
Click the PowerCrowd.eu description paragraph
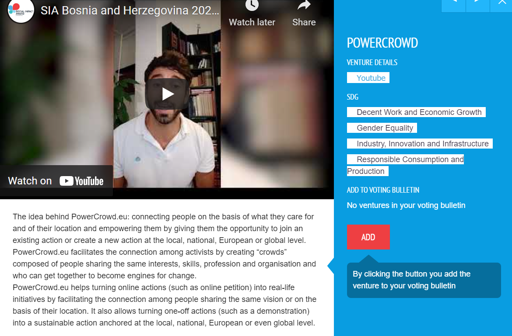[x=165, y=270]
